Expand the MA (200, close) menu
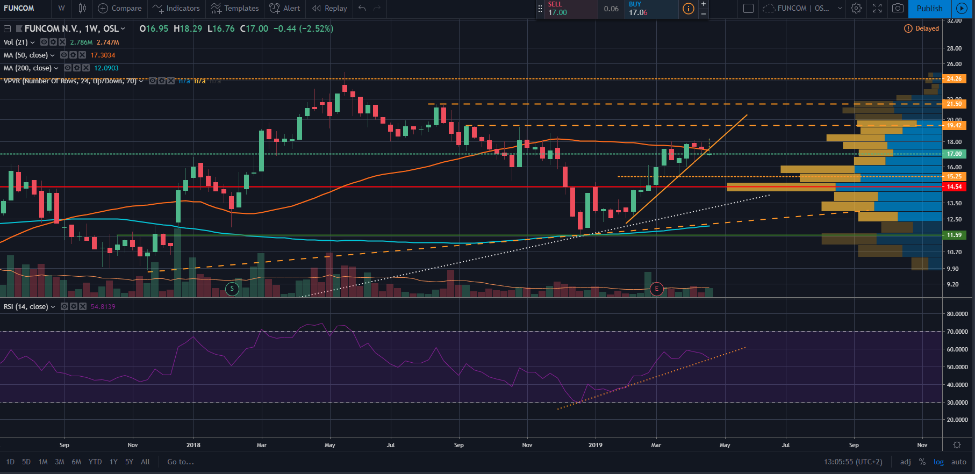This screenshot has height=474, width=975. [x=56, y=68]
